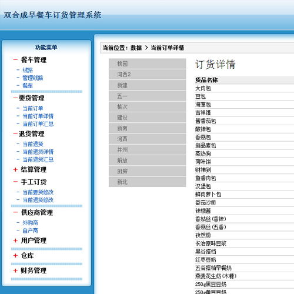294x294 pixels.
Task: Select the 桃园 route tab
Action: click(x=148, y=64)
